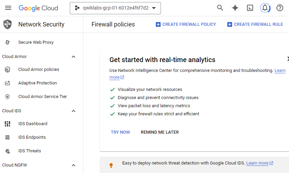Image resolution: width=289 pixels, height=173 pixels.
Task: Click CREATE FIREWALL RULE button
Action: [255, 24]
